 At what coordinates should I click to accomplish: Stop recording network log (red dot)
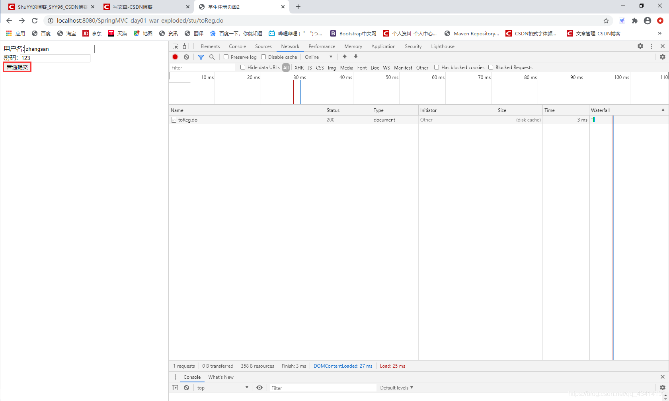[175, 57]
